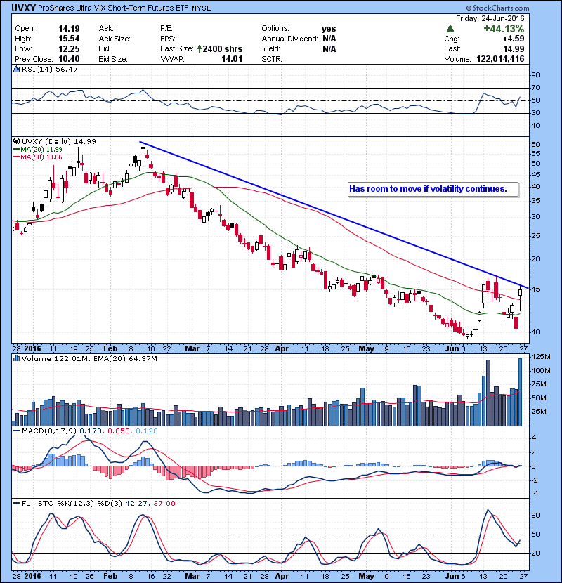Click the red MACD signal value 0.050
562x583 pixels.
tap(119, 431)
